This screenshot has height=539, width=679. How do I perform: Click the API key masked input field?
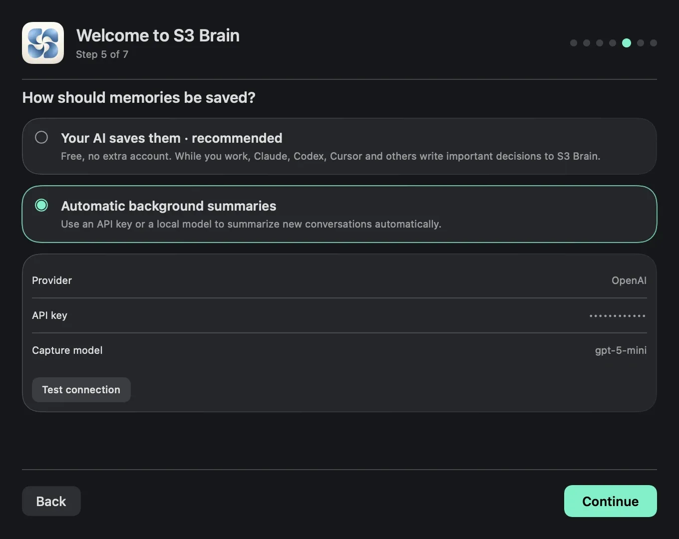[618, 315]
